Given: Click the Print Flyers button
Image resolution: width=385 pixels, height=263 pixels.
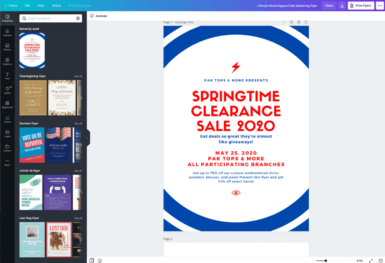Looking at the screenshot, I should [361, 6].
